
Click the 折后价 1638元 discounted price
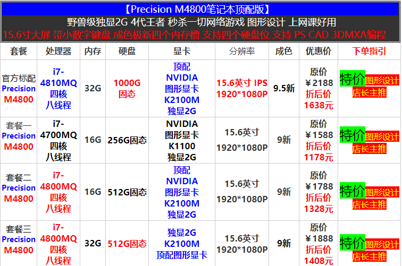319,100
